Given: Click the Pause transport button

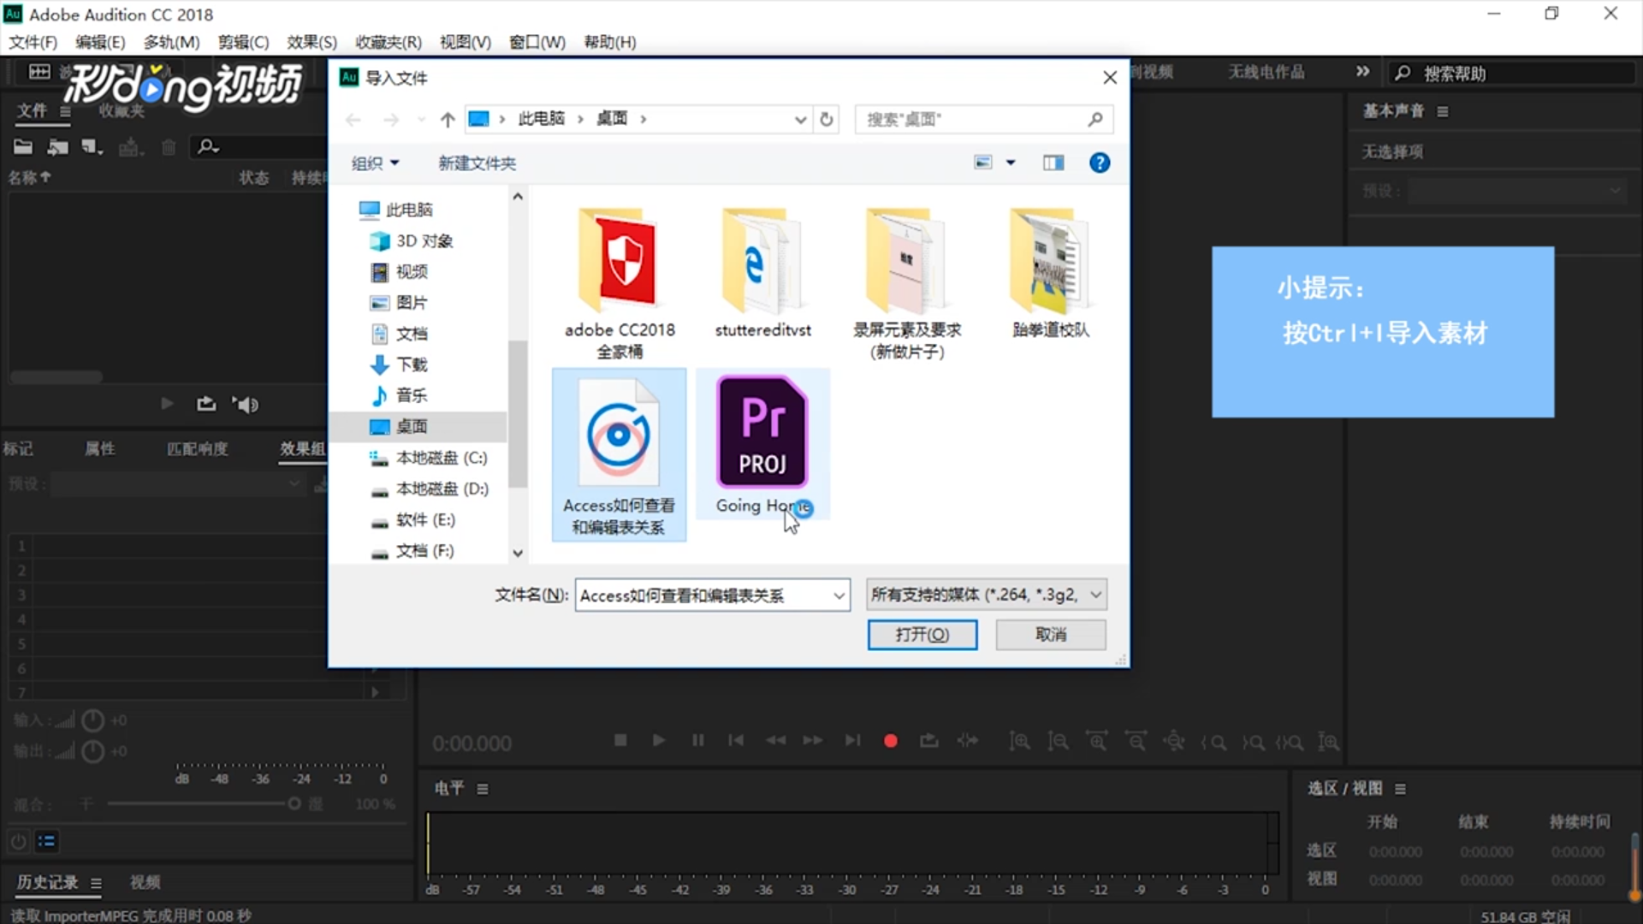Looking at the screenshot, I should point(697,741).
